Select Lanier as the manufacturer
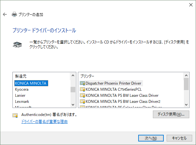 pyautogui.click(x=20, y=95)
